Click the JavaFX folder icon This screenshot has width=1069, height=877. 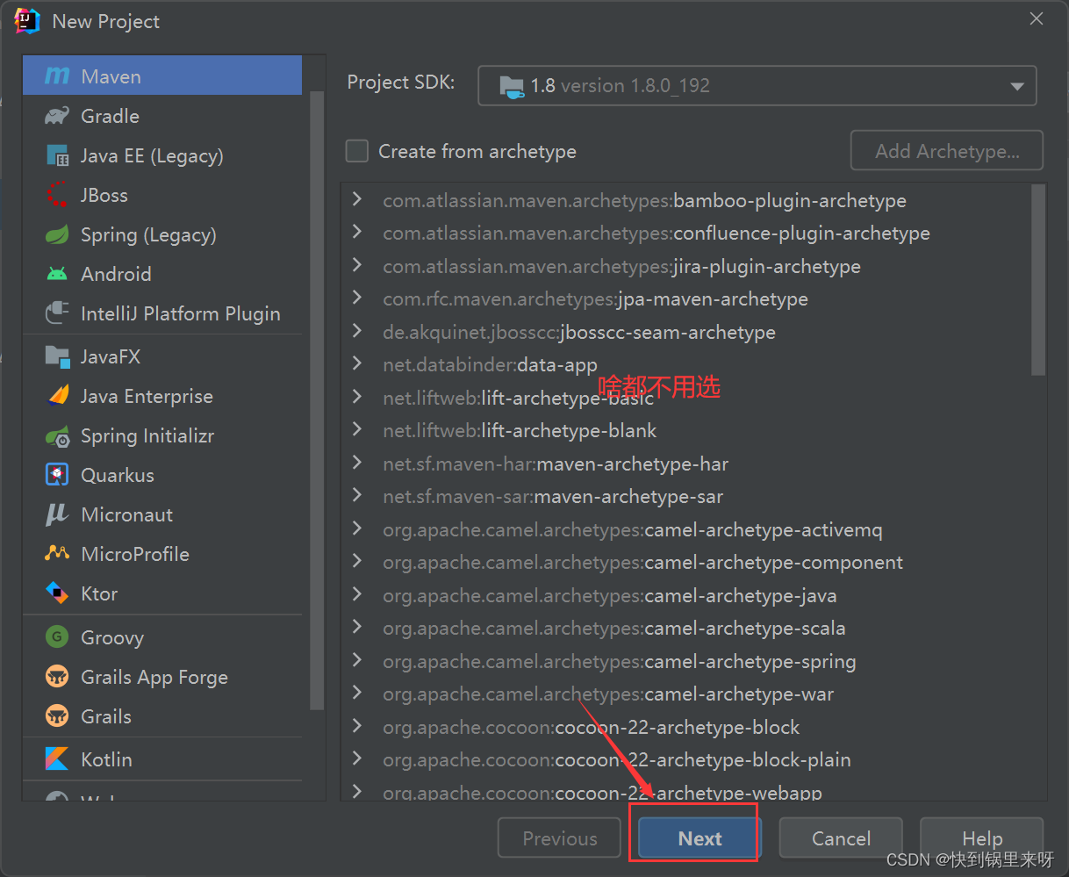[x=57, y=356]
